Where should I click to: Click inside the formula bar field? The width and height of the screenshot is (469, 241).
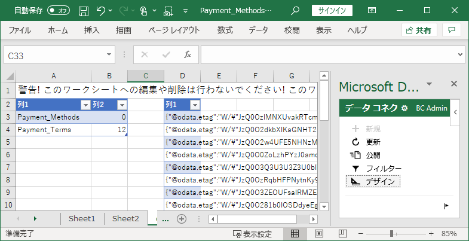pos(329,55)
